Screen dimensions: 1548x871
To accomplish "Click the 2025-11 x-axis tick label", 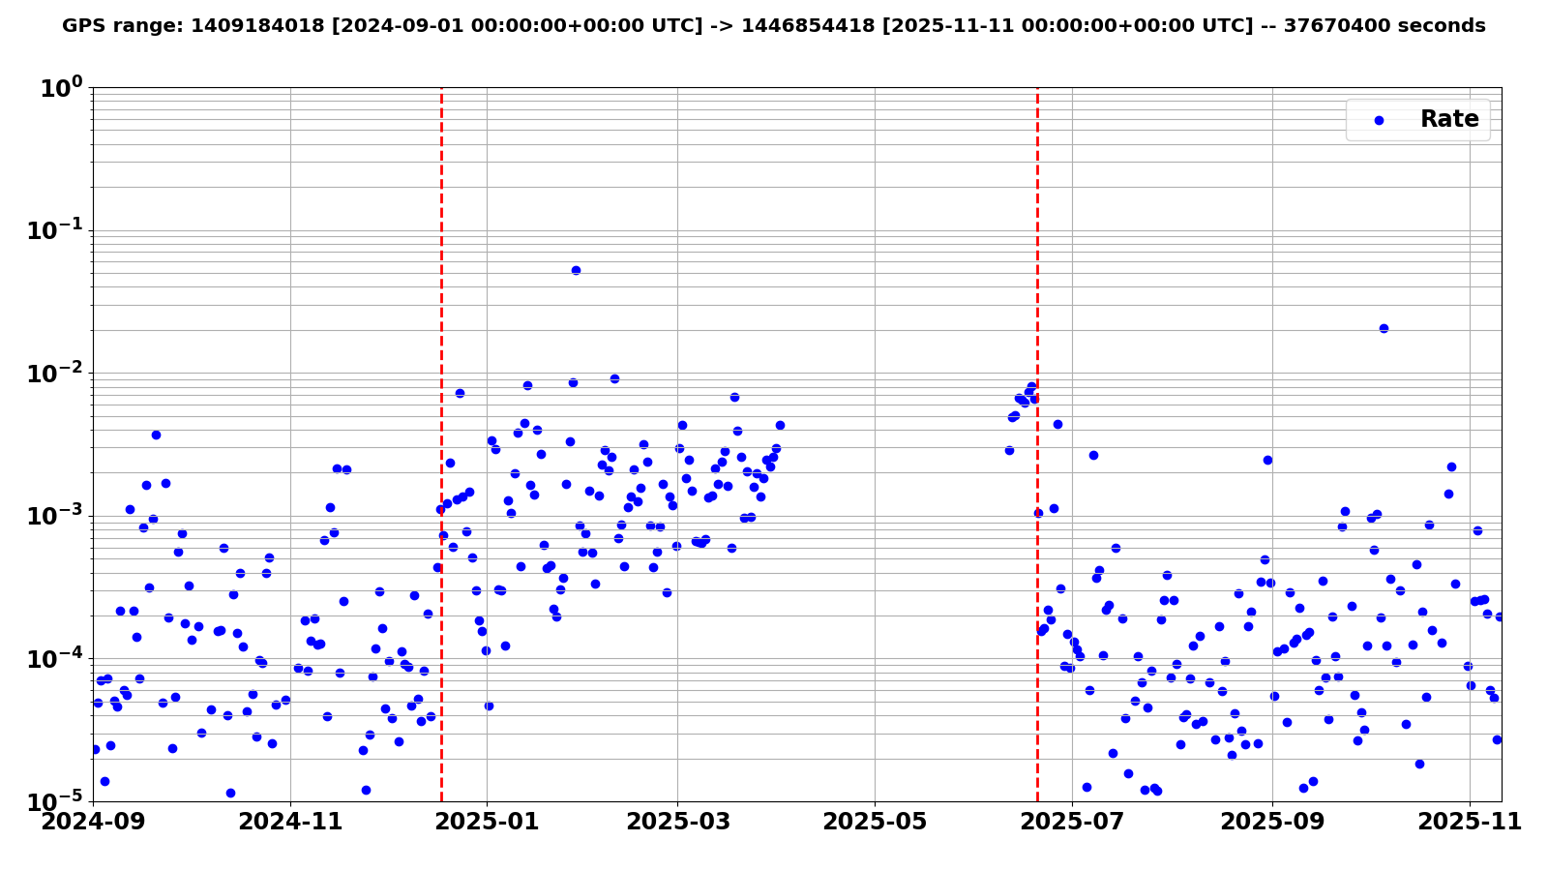I will (1470, 822).
